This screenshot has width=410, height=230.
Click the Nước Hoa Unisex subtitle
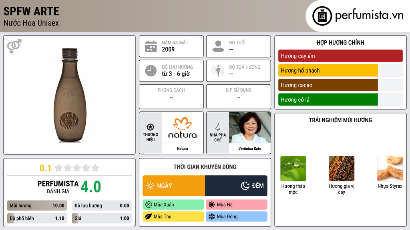point(31,23)
